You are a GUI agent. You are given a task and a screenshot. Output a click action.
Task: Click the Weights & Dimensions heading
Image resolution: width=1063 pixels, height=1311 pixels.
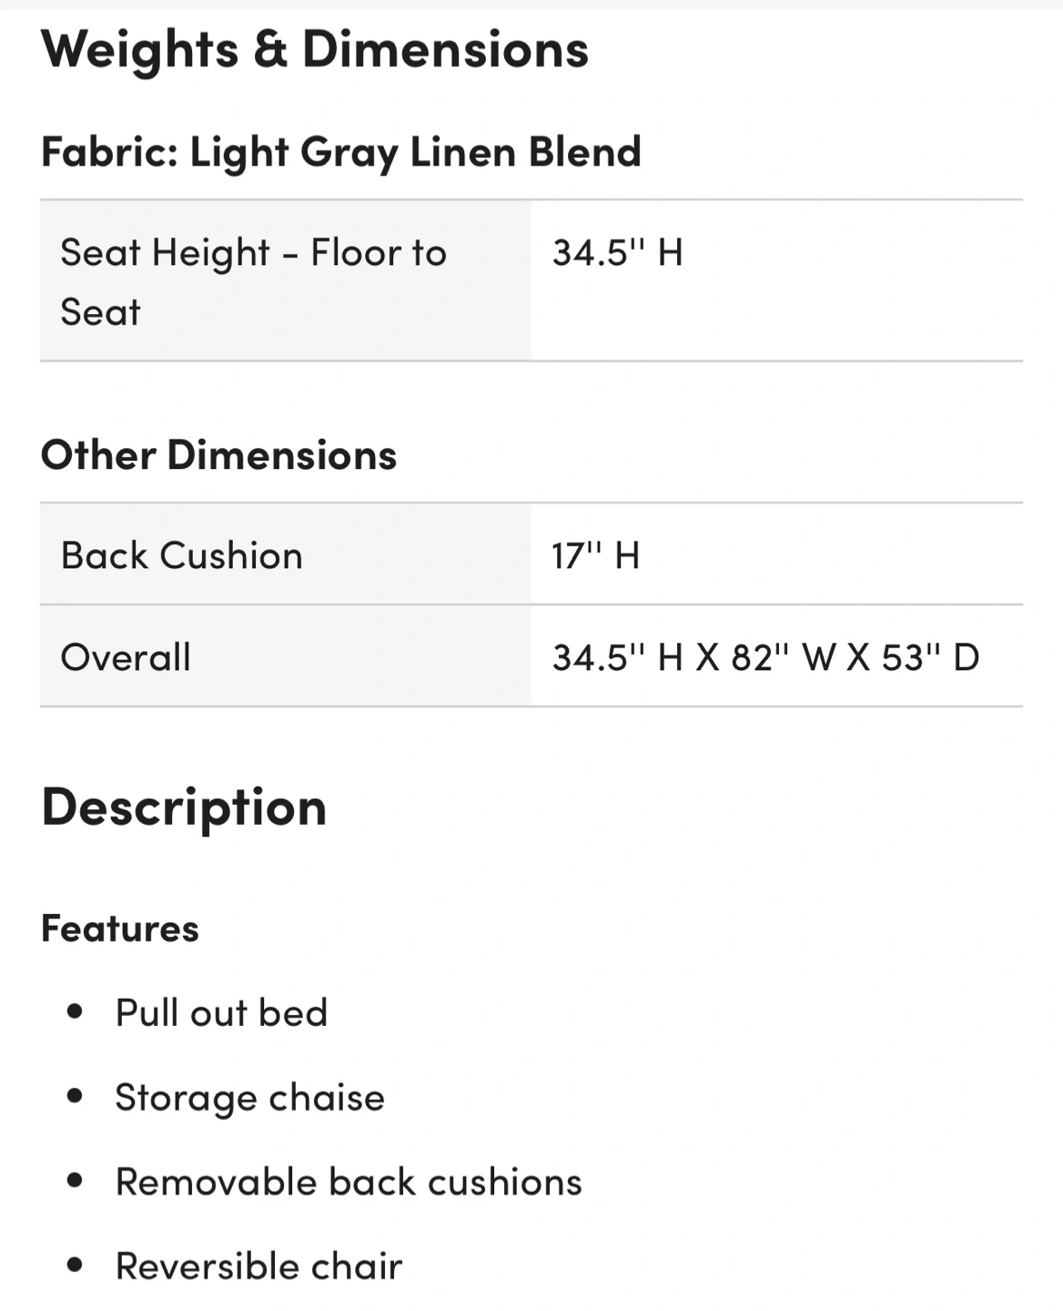pos(315,50)
